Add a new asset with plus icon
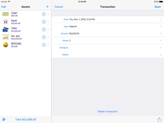164x123 pixels. click(x=47, y=7)
